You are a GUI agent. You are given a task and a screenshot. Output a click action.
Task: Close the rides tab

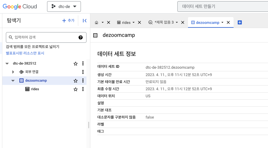pyautogui.click(x=139, y=22)
